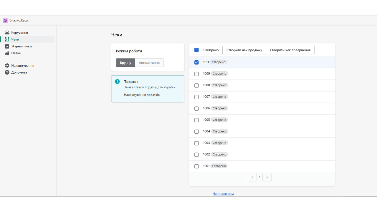
Task: Click the page number 1 in pagination
Action: (x=259, y=177)
